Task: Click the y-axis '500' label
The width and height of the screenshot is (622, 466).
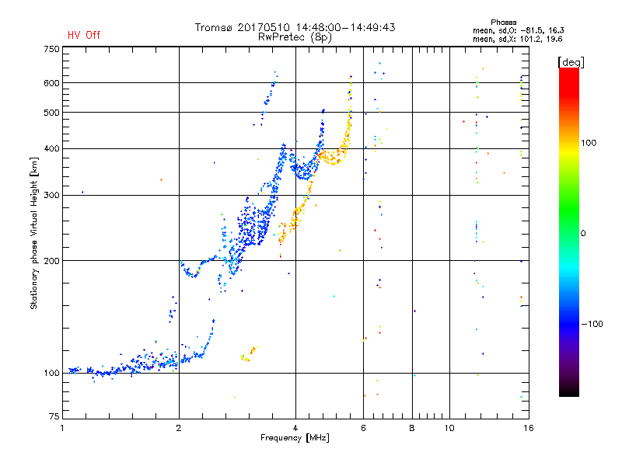Action: tap(51, 113)
